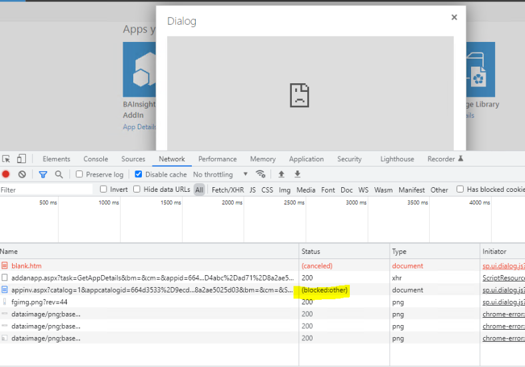Close the Dialog with the X button
Screen dimensions: 525x367
[x=454, y=18]
